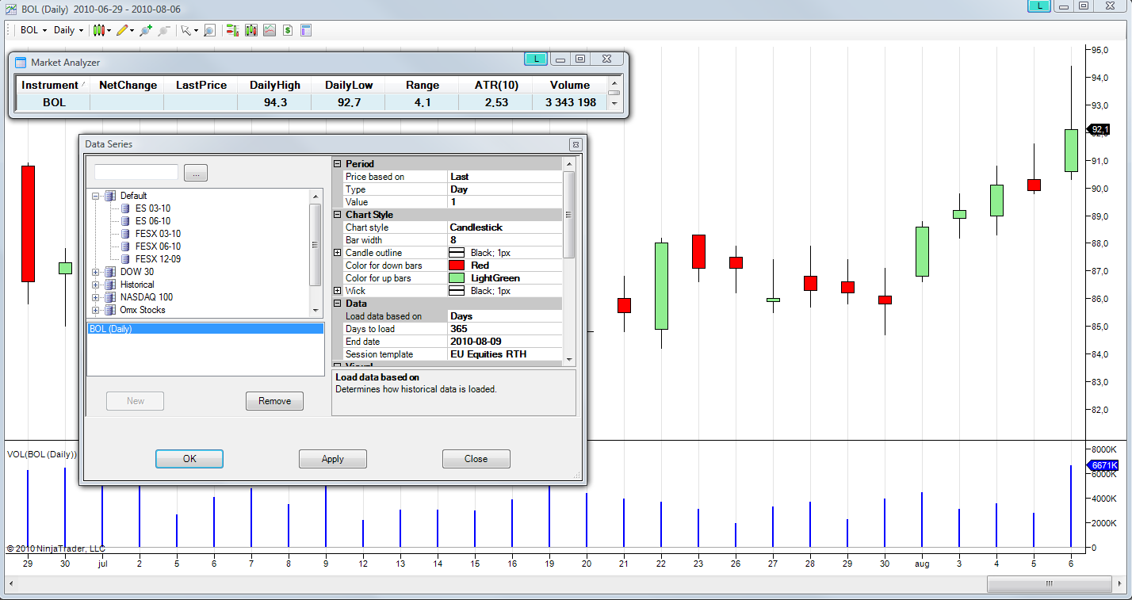Expand the Wick property
The height and width of the screenshot is (600, 1132).
pos(337,291)
